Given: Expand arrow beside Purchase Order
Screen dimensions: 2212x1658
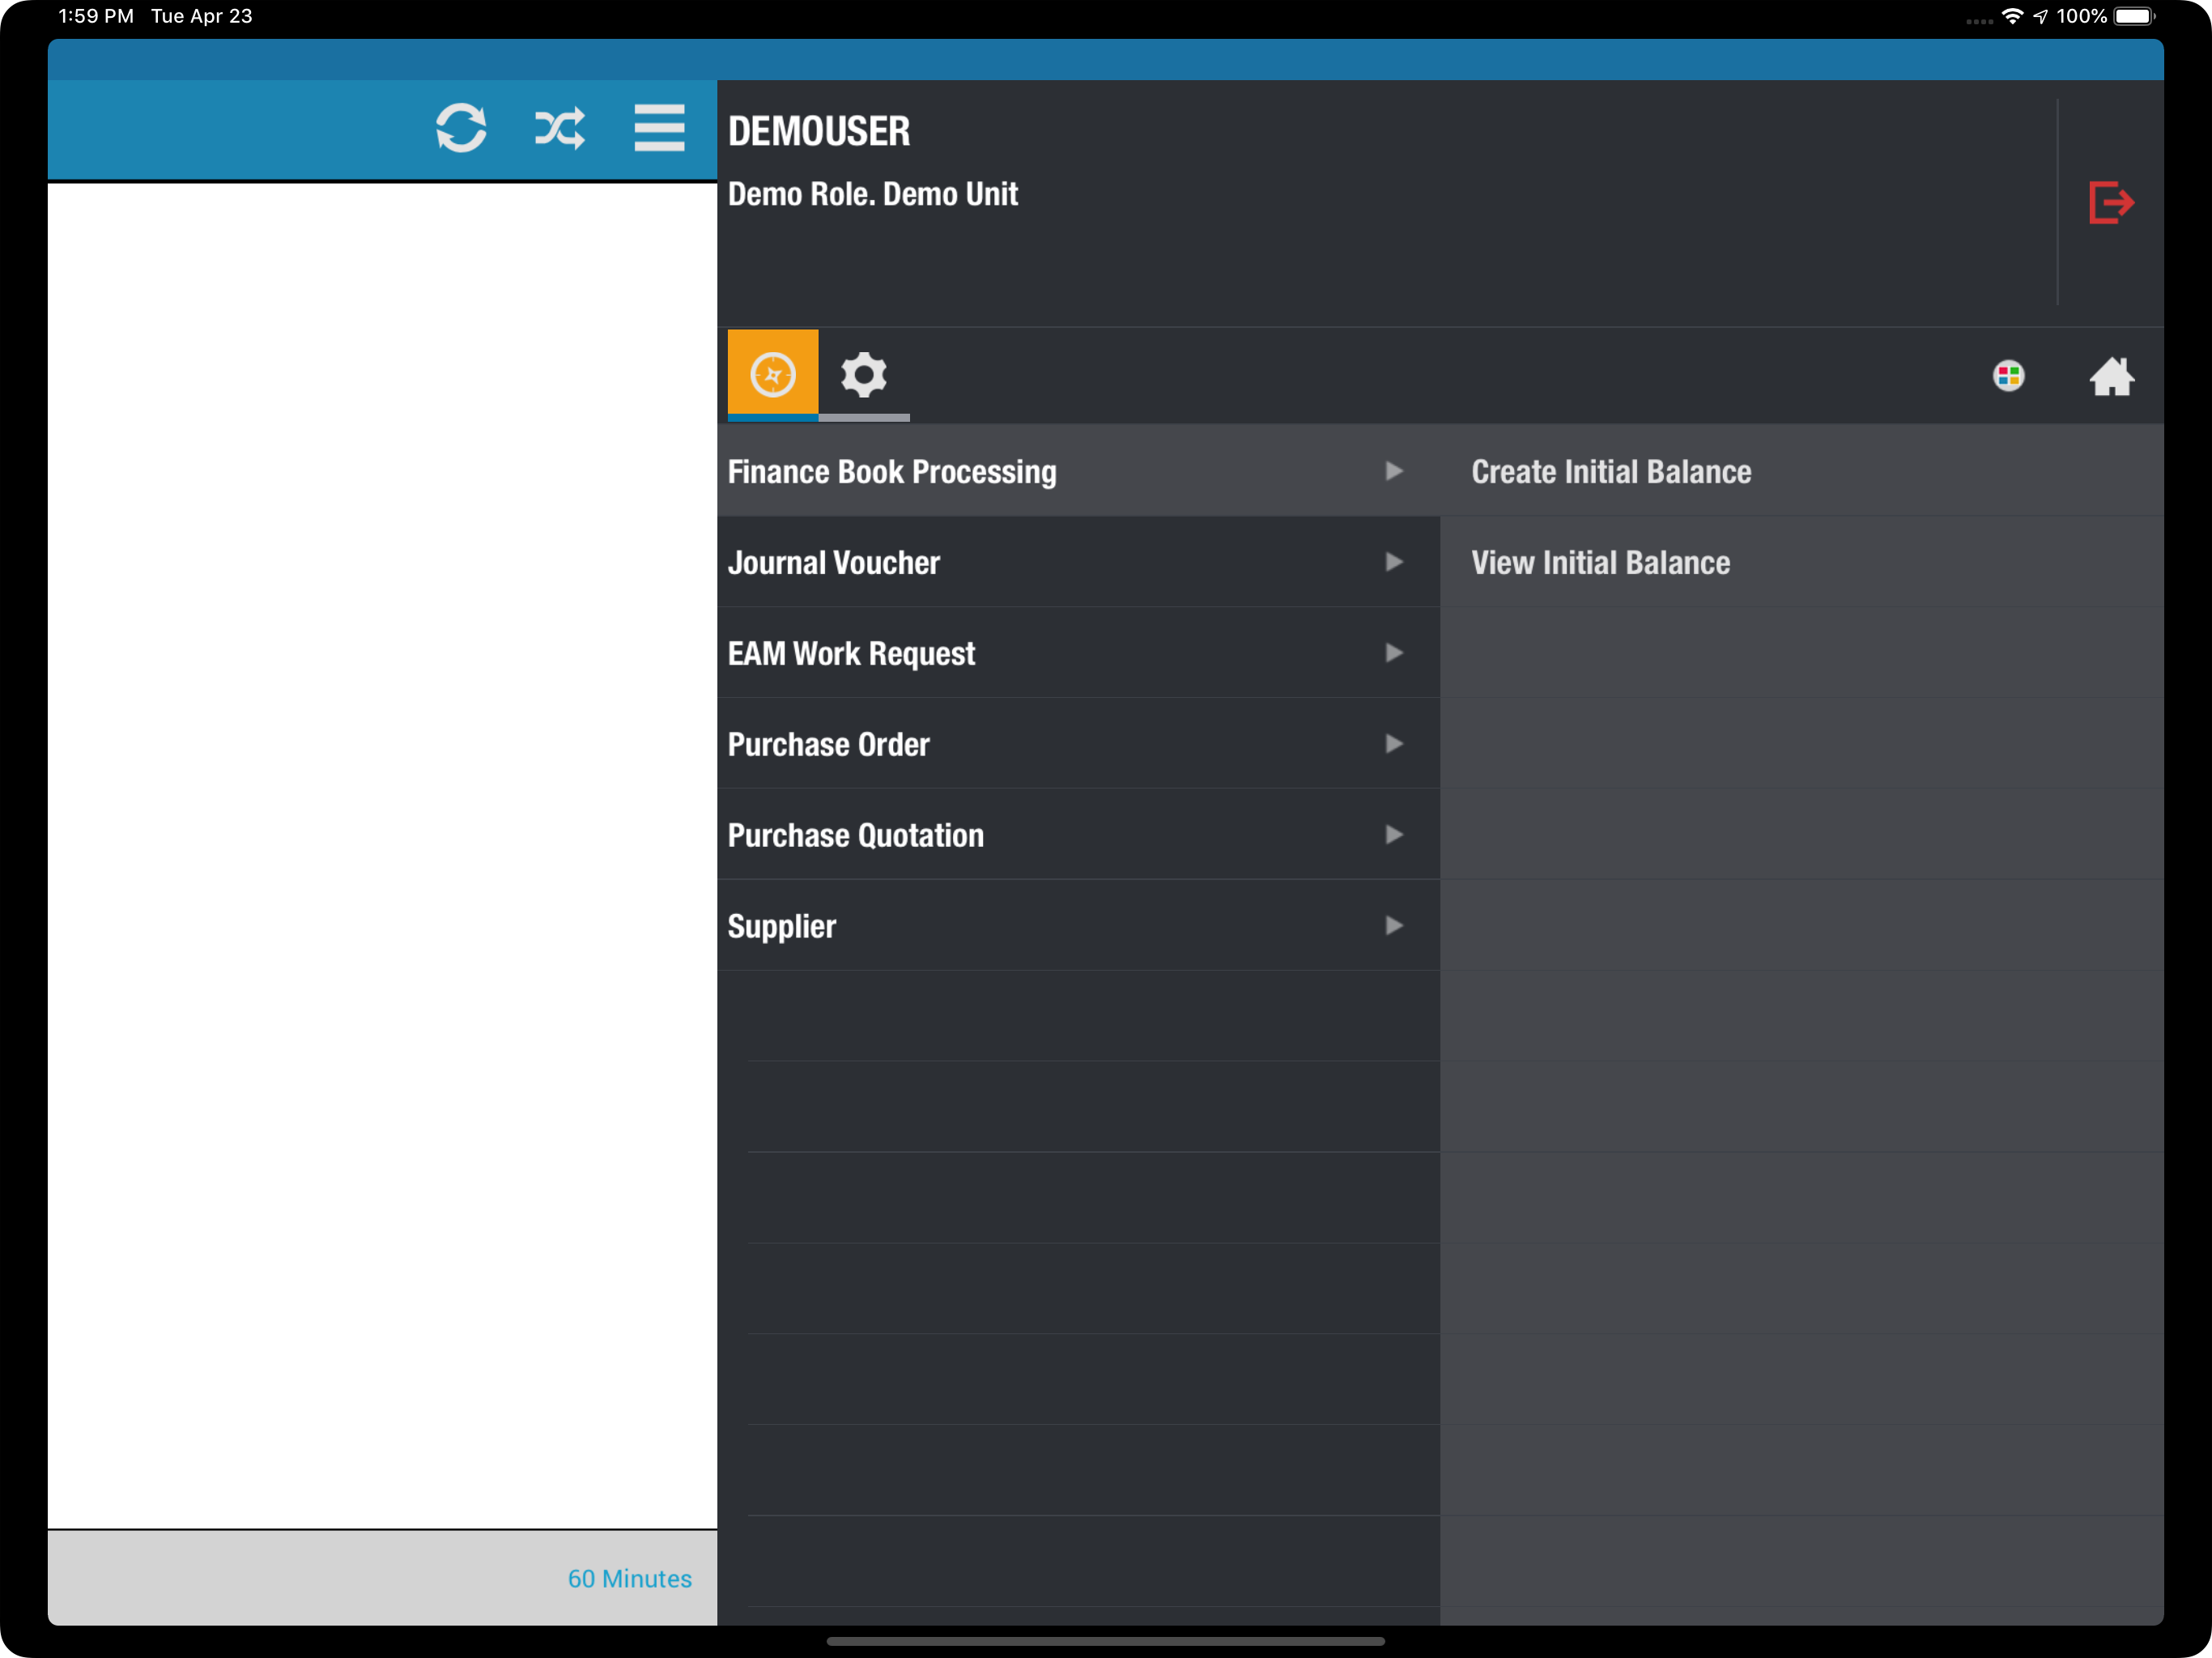Looking at the screenshot, I should [x=1394, y=744].
